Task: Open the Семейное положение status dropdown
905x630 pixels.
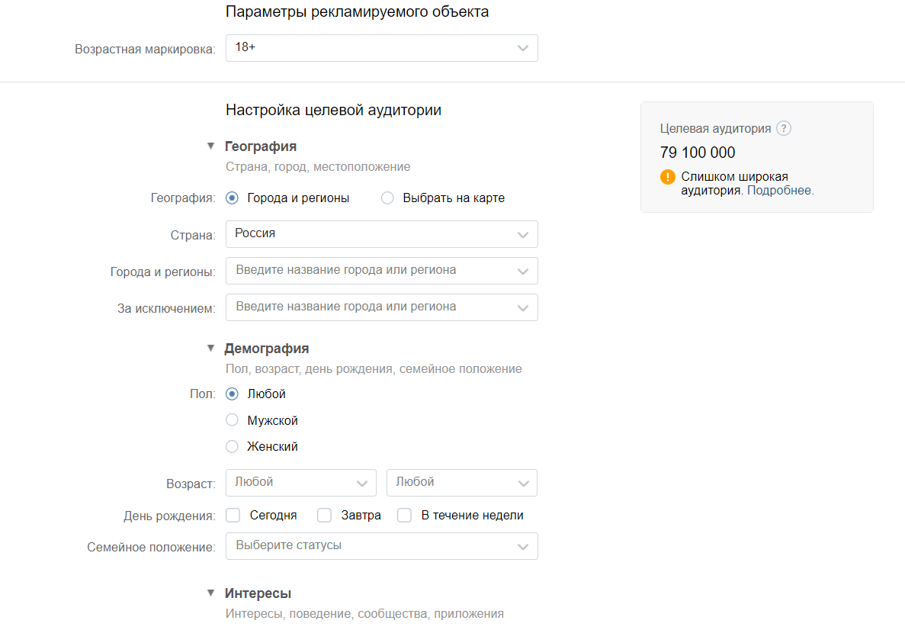Action: pyautogui.click(x=381, y=546)
